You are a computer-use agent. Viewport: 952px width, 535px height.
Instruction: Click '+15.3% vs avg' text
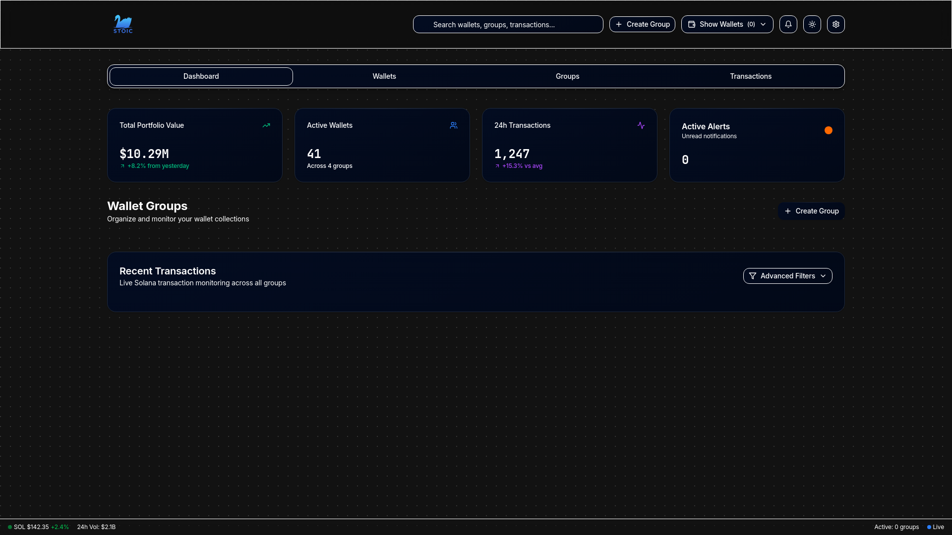pos(522,166)
